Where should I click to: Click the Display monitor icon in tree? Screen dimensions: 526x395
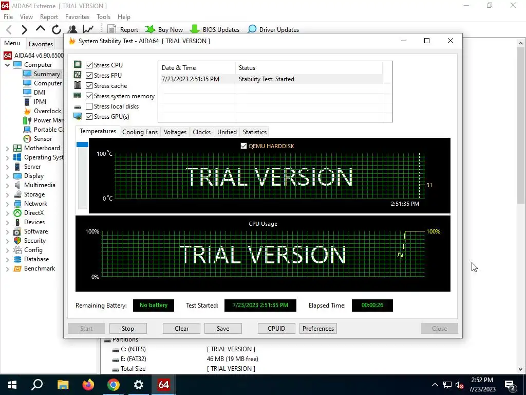pos(17,176)
